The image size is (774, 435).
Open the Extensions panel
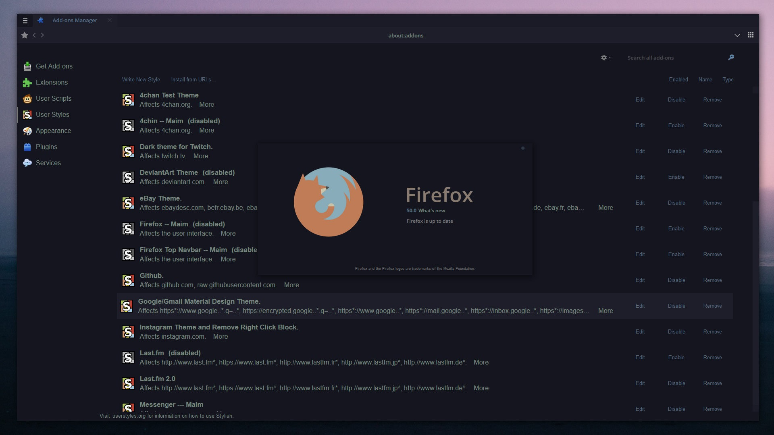(x=52, y=82)
